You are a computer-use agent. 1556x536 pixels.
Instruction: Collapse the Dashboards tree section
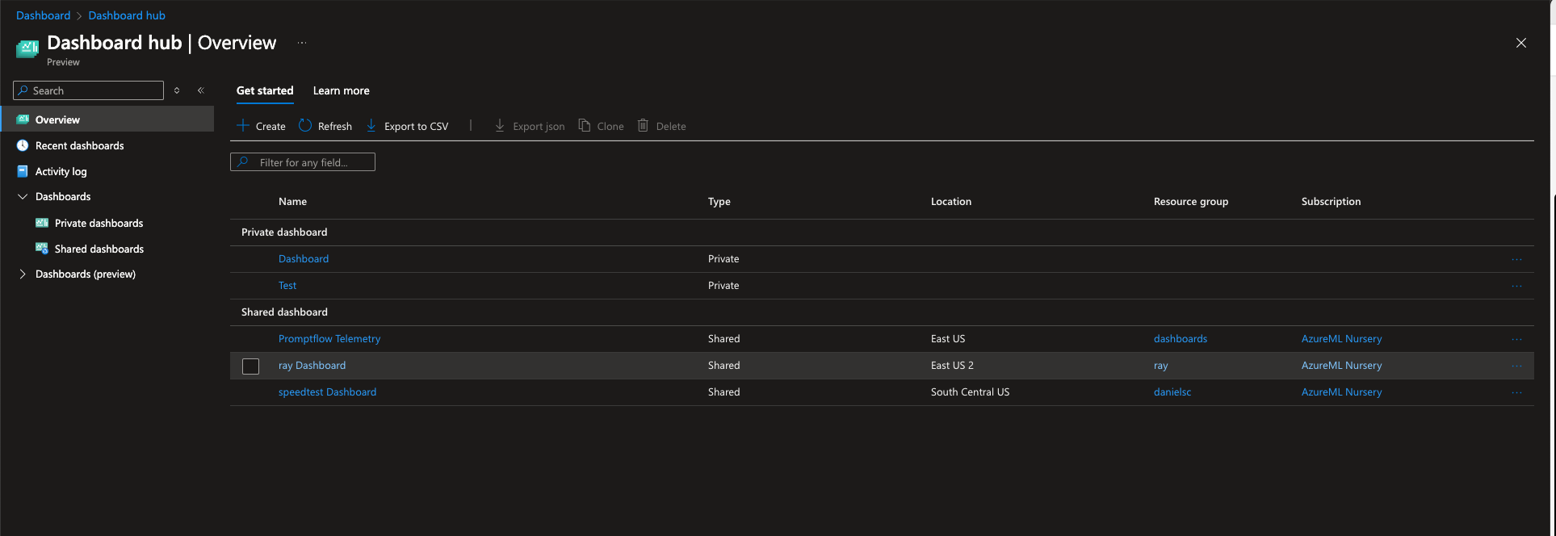23,197
